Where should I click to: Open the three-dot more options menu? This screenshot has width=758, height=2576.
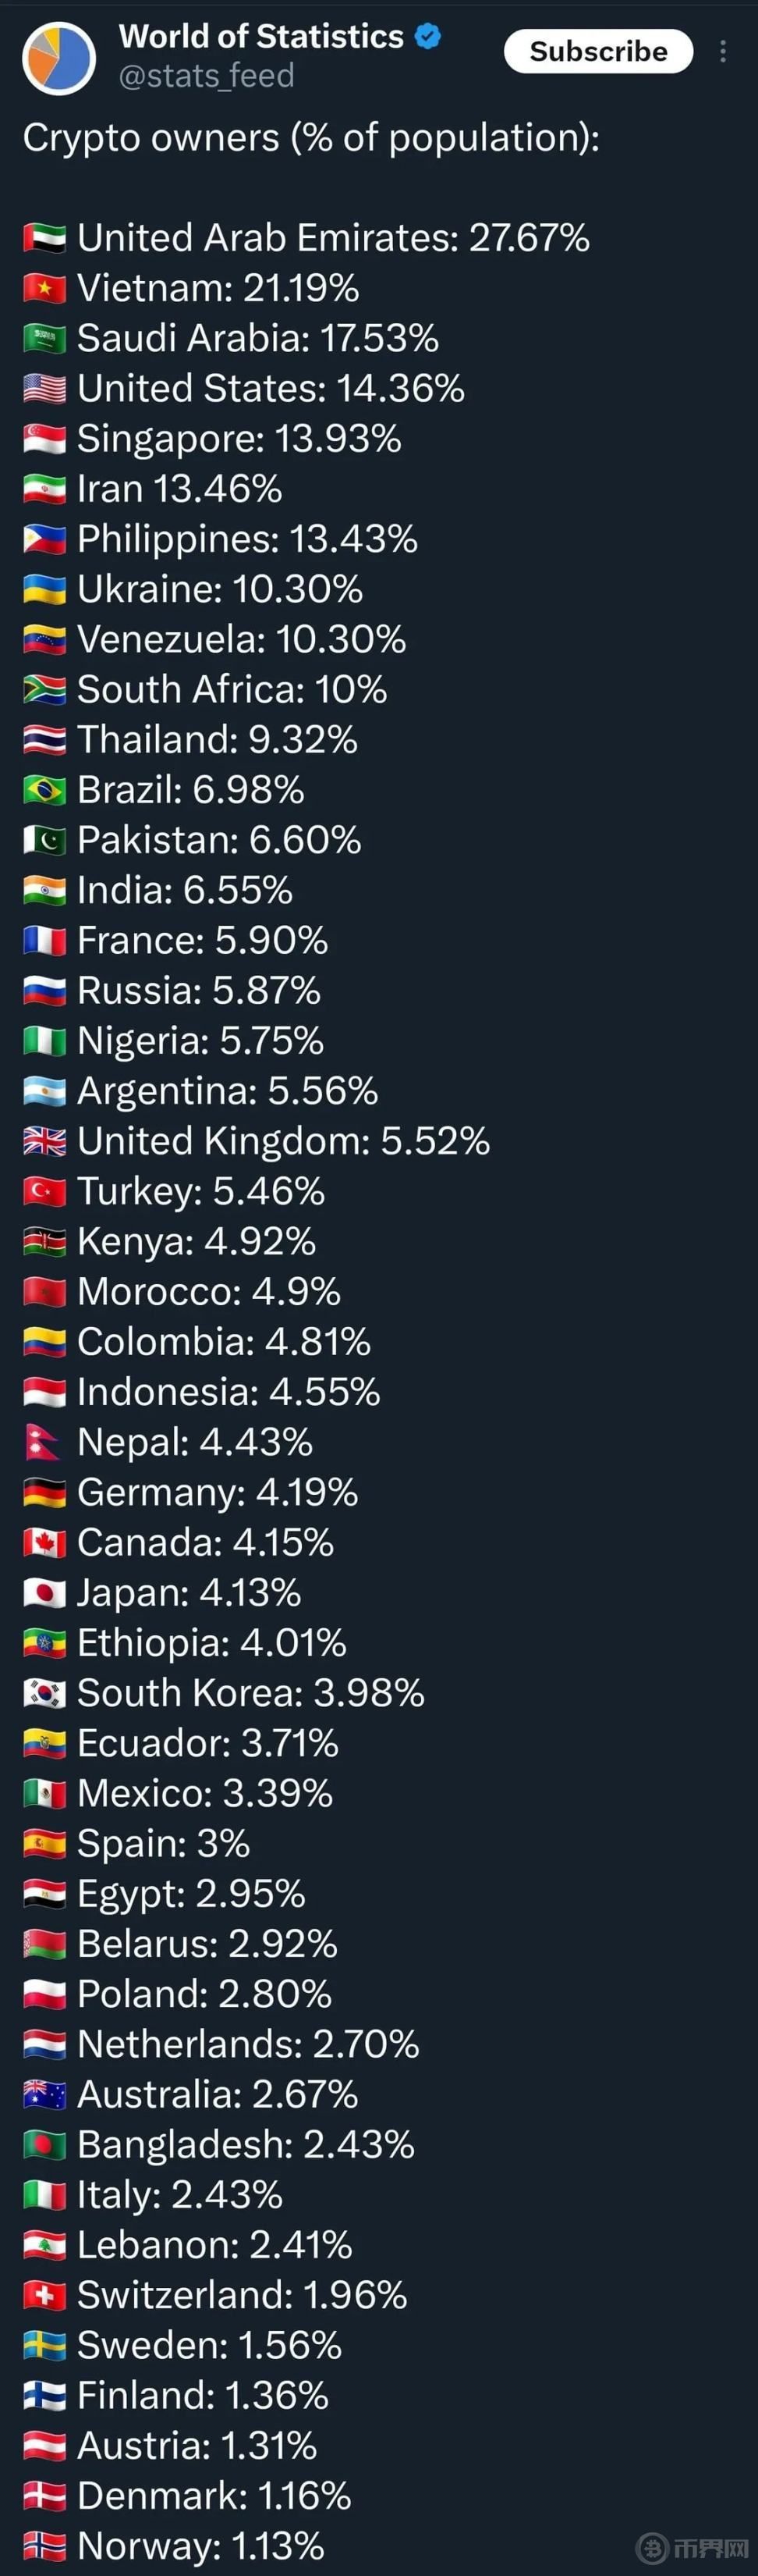[x=723, y=52]
